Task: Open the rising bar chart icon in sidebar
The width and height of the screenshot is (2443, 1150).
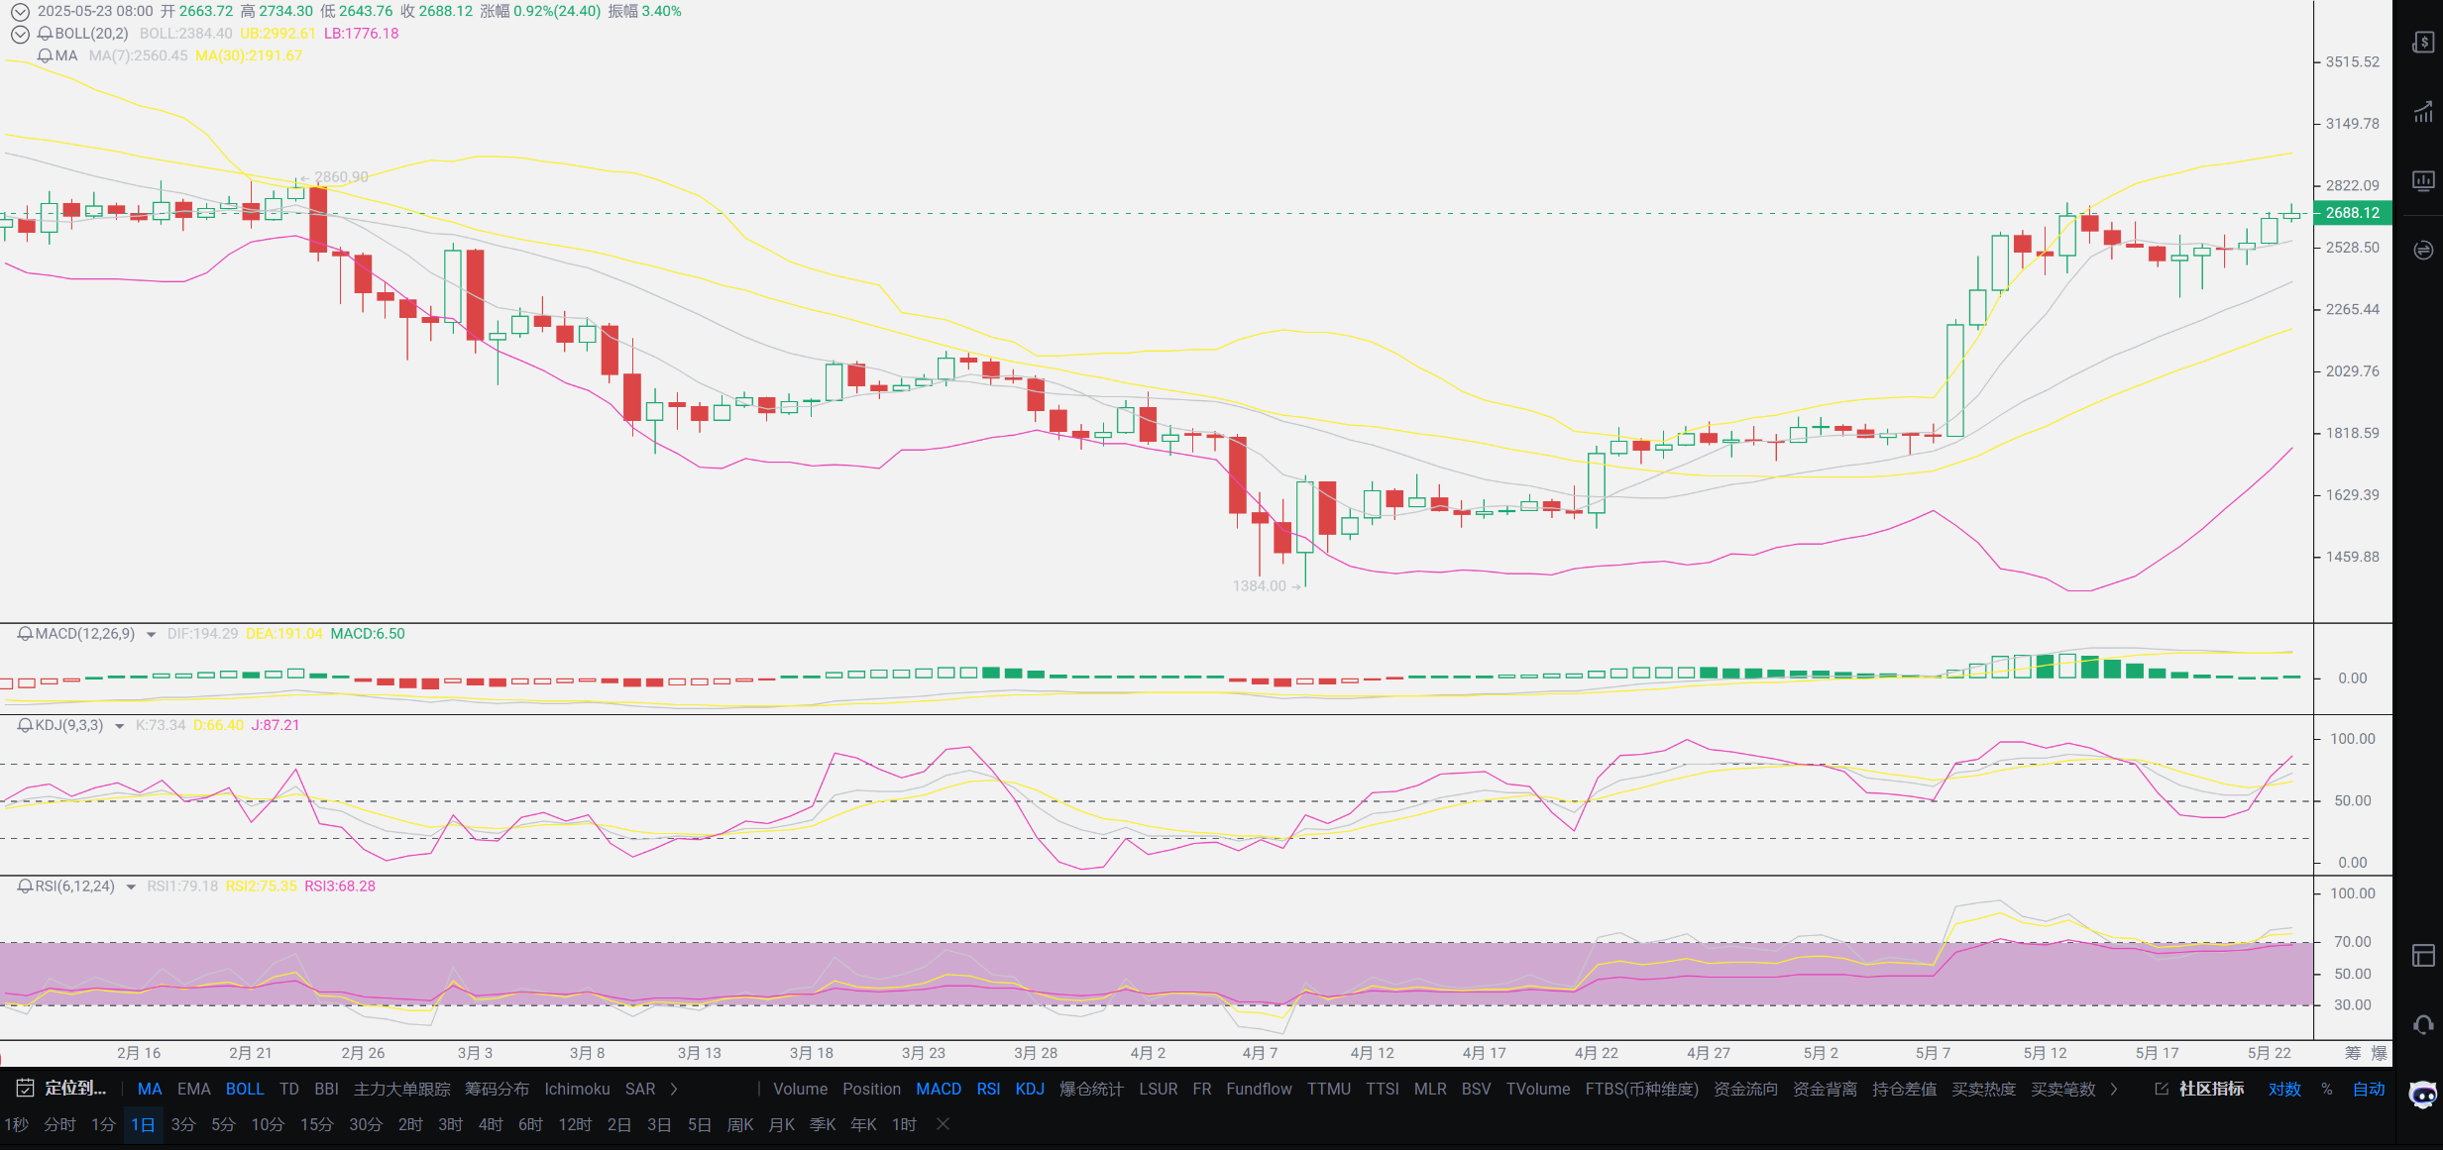Action: [2423, 112]
